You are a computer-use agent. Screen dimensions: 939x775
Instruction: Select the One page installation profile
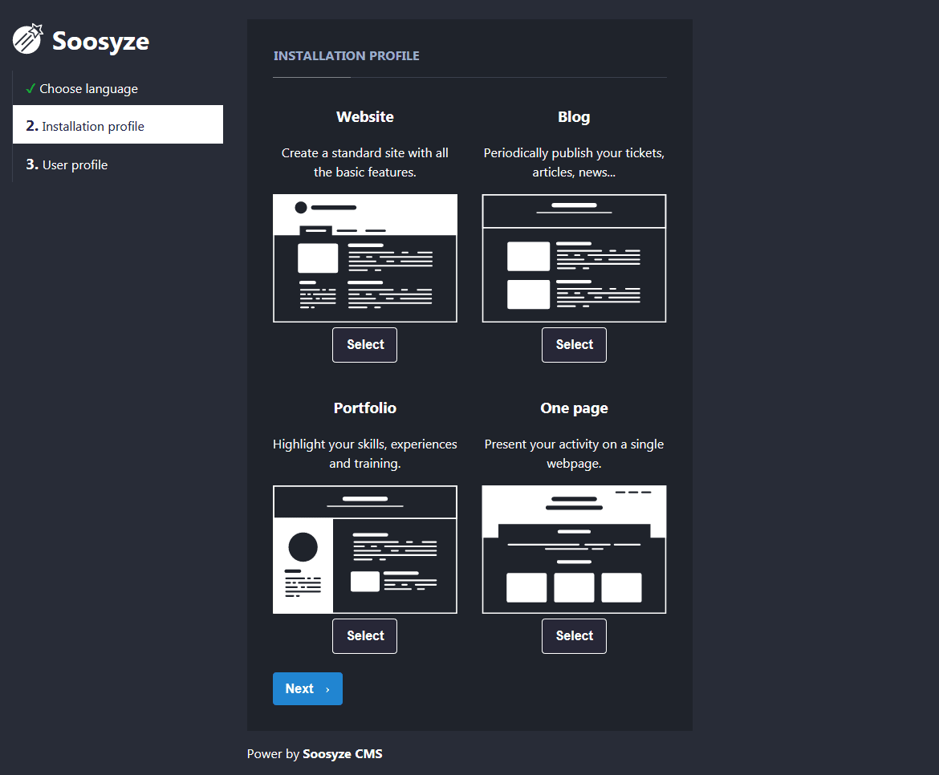574,636
